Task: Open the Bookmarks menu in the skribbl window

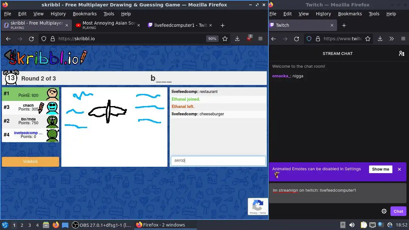Action: tap(85, 14)
